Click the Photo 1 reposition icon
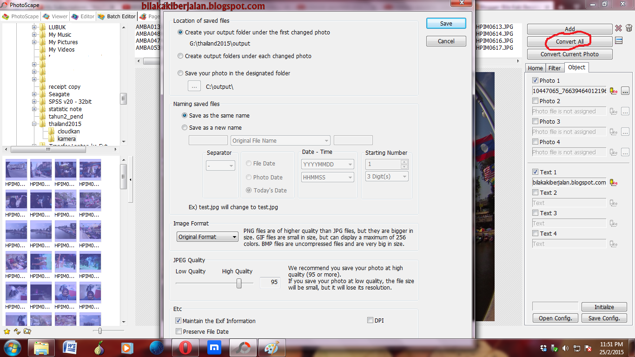635x357 pixels. click(614, 91)
